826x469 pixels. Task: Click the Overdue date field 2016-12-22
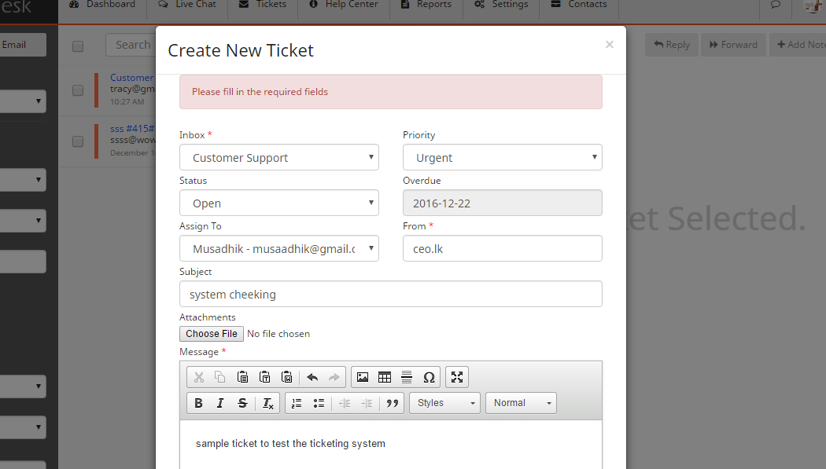tap(503, 203)
